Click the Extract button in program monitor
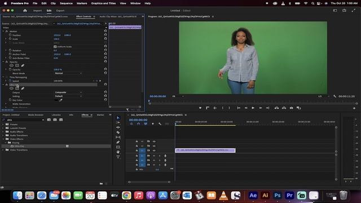This screenshot has height=203, width=361. coord(284,108)
